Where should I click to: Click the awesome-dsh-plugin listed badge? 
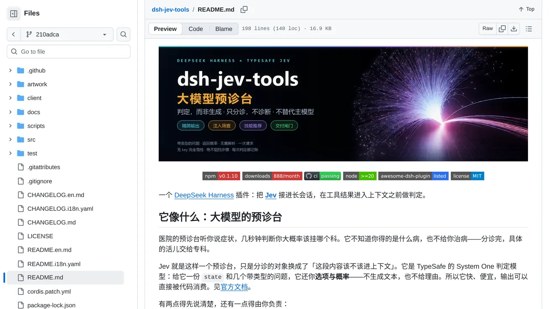coord(413,176)
